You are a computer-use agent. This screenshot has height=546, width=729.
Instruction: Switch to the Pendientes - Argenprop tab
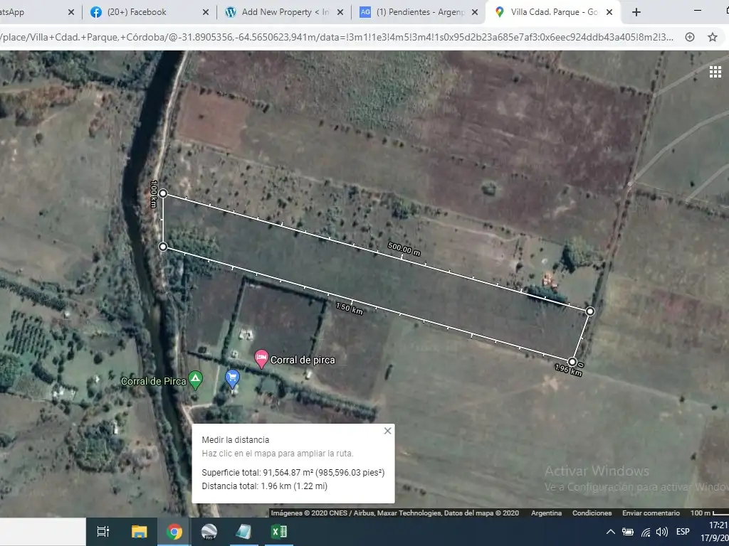(416, 12)
